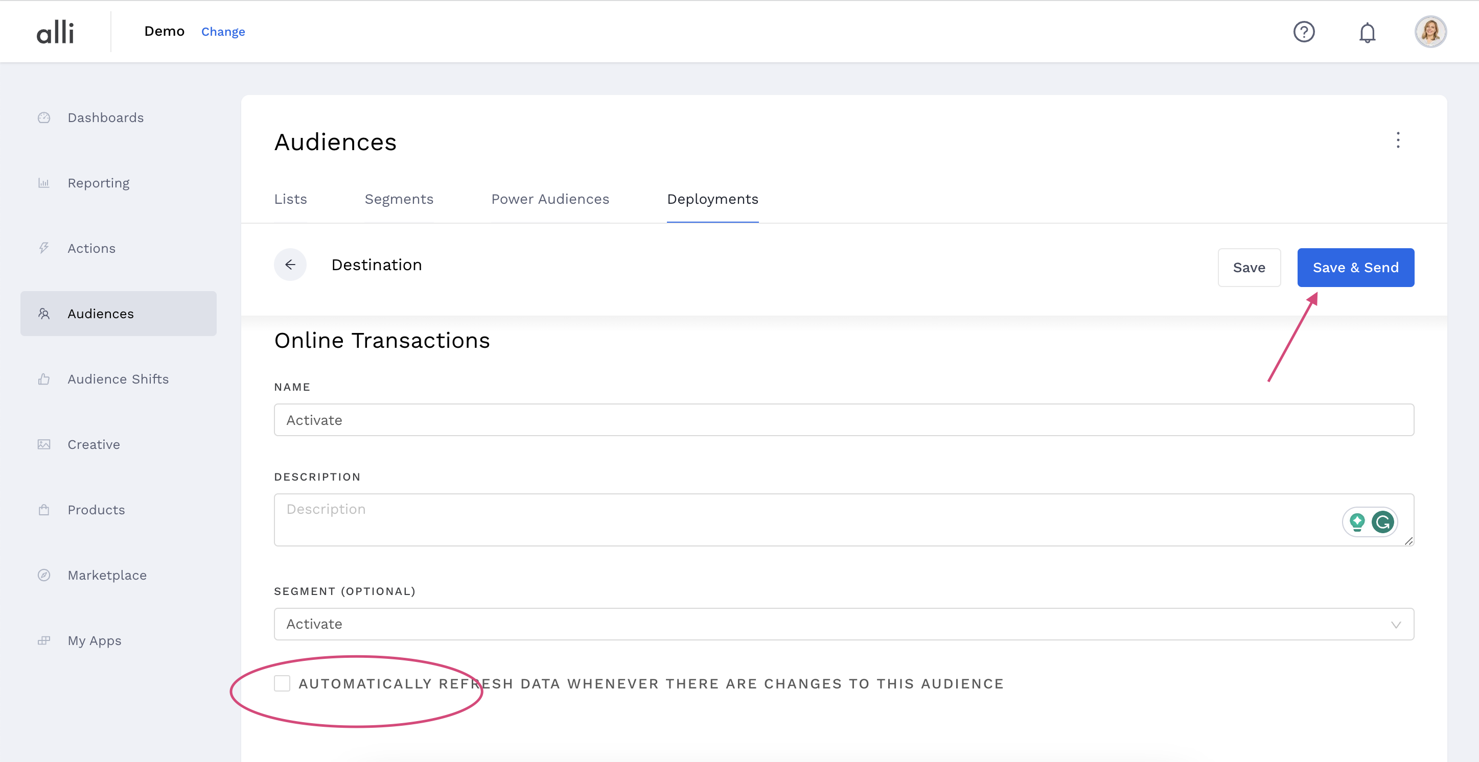Screen dimensions: 1479x762
Task: Go to Audience Shifts in sidebar
Action: 118,379
